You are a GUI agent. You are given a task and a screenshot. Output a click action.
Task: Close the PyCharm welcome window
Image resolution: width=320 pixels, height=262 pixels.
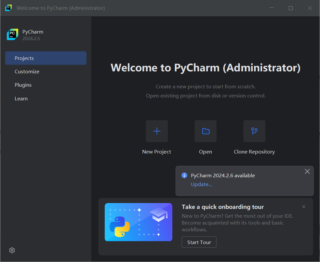point(310,8)
